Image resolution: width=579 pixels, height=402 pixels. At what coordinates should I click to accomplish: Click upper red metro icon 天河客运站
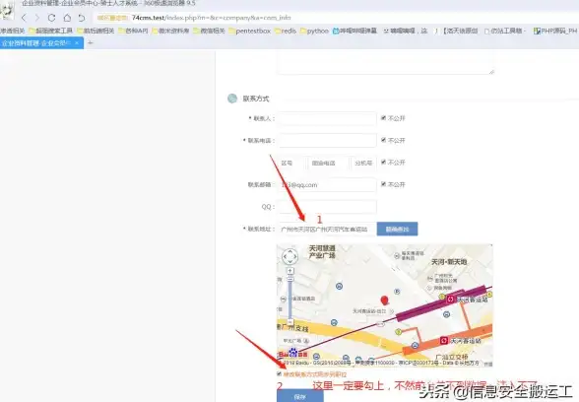[x=450, y=300]
